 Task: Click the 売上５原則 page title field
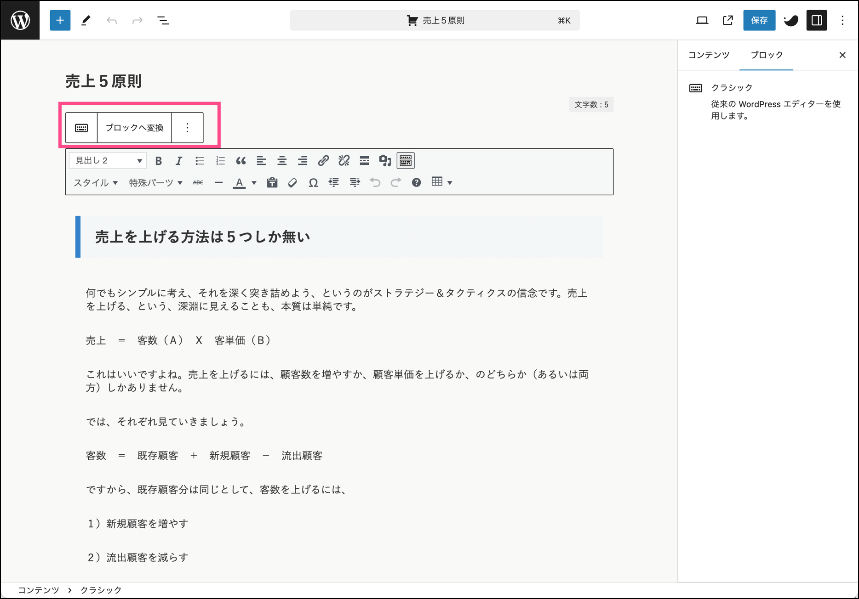103,81
